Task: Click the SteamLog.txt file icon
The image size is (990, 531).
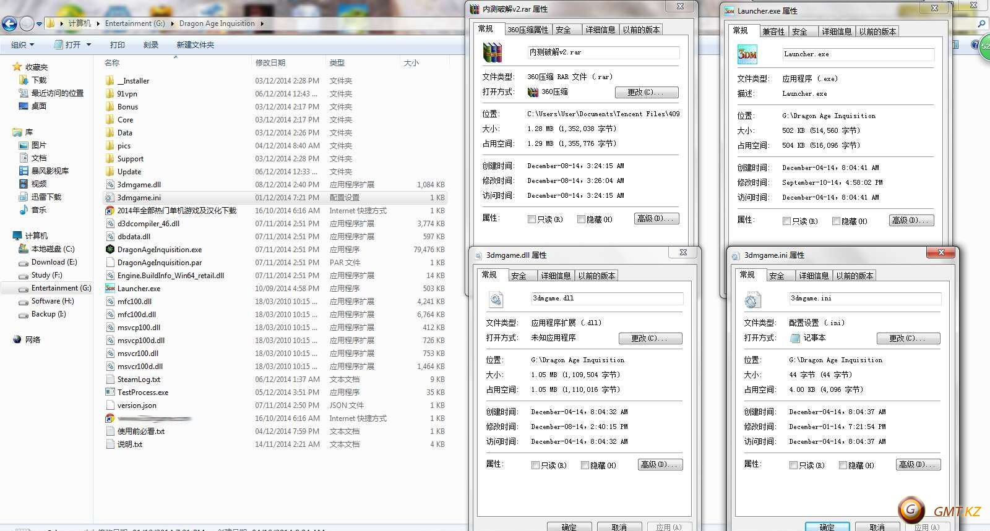Action: pos(110,380)
